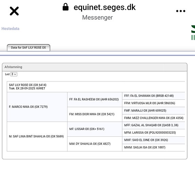Close the in-app browser with X icon
The height and width of the screenshot is (171, 195).
(x=14, y=11)
